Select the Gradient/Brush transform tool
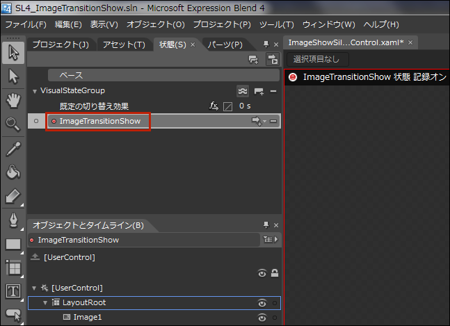 click(13, 196)
